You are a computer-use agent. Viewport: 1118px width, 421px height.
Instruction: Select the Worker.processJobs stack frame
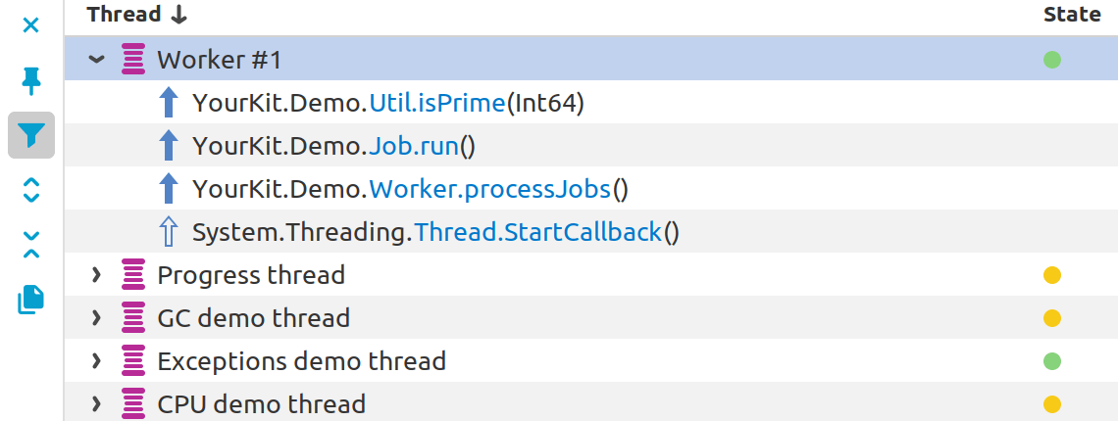[591, 189]
